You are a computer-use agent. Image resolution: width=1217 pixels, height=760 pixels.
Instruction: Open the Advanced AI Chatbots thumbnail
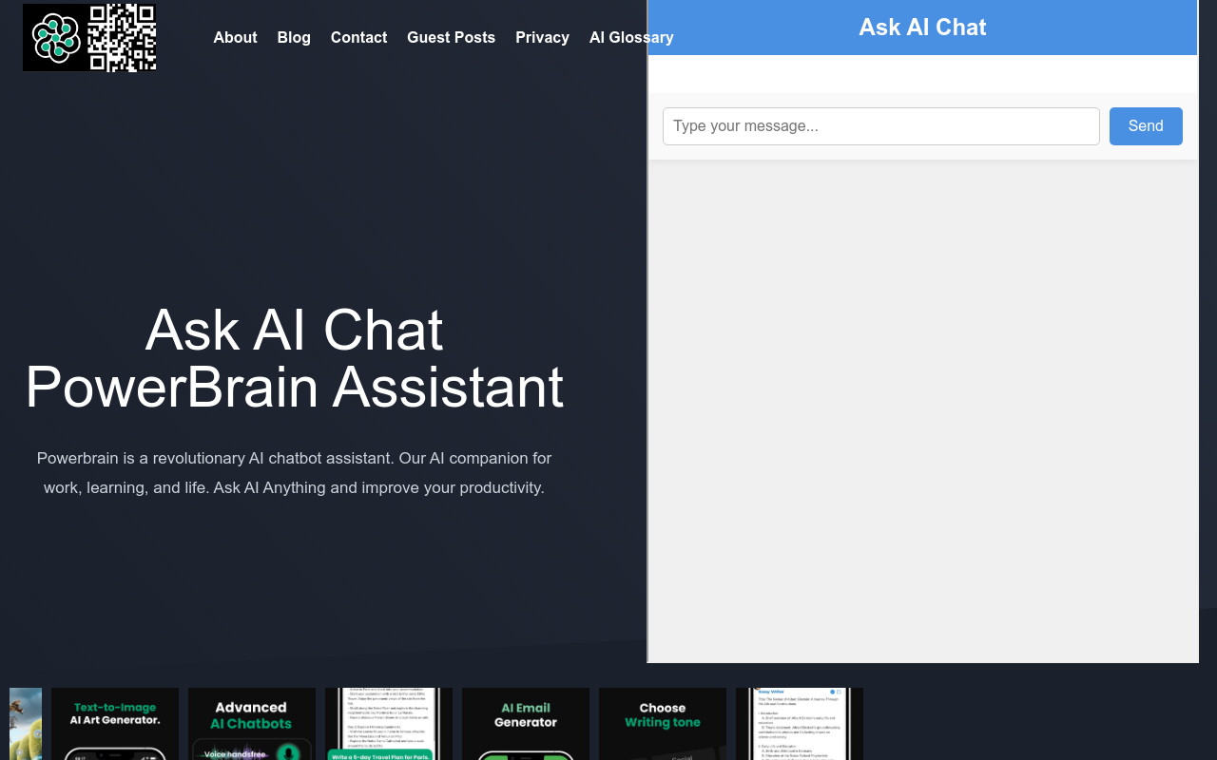252,724
